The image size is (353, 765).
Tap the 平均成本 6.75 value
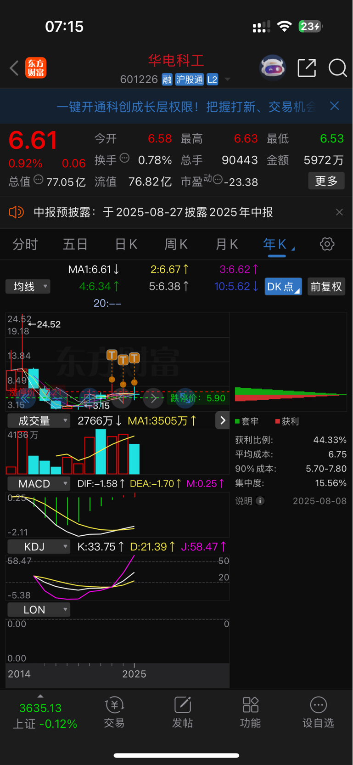click(337, 454)
